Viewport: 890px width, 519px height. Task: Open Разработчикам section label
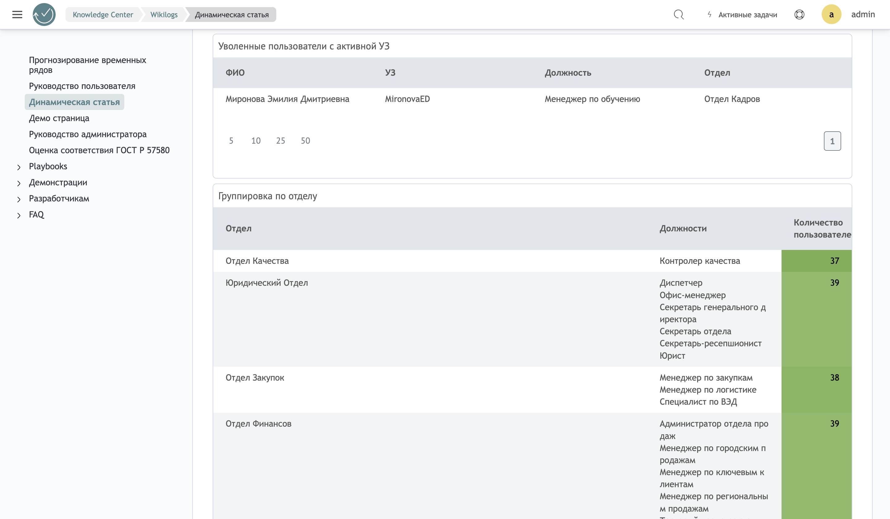click(59, 198)
